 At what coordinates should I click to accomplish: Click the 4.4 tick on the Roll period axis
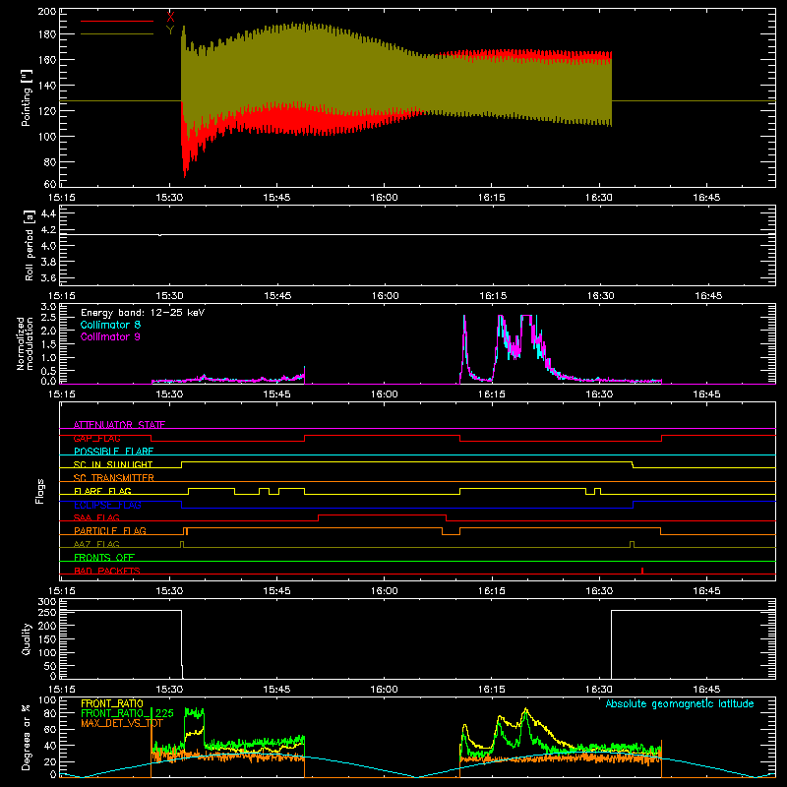click(48, 213)
